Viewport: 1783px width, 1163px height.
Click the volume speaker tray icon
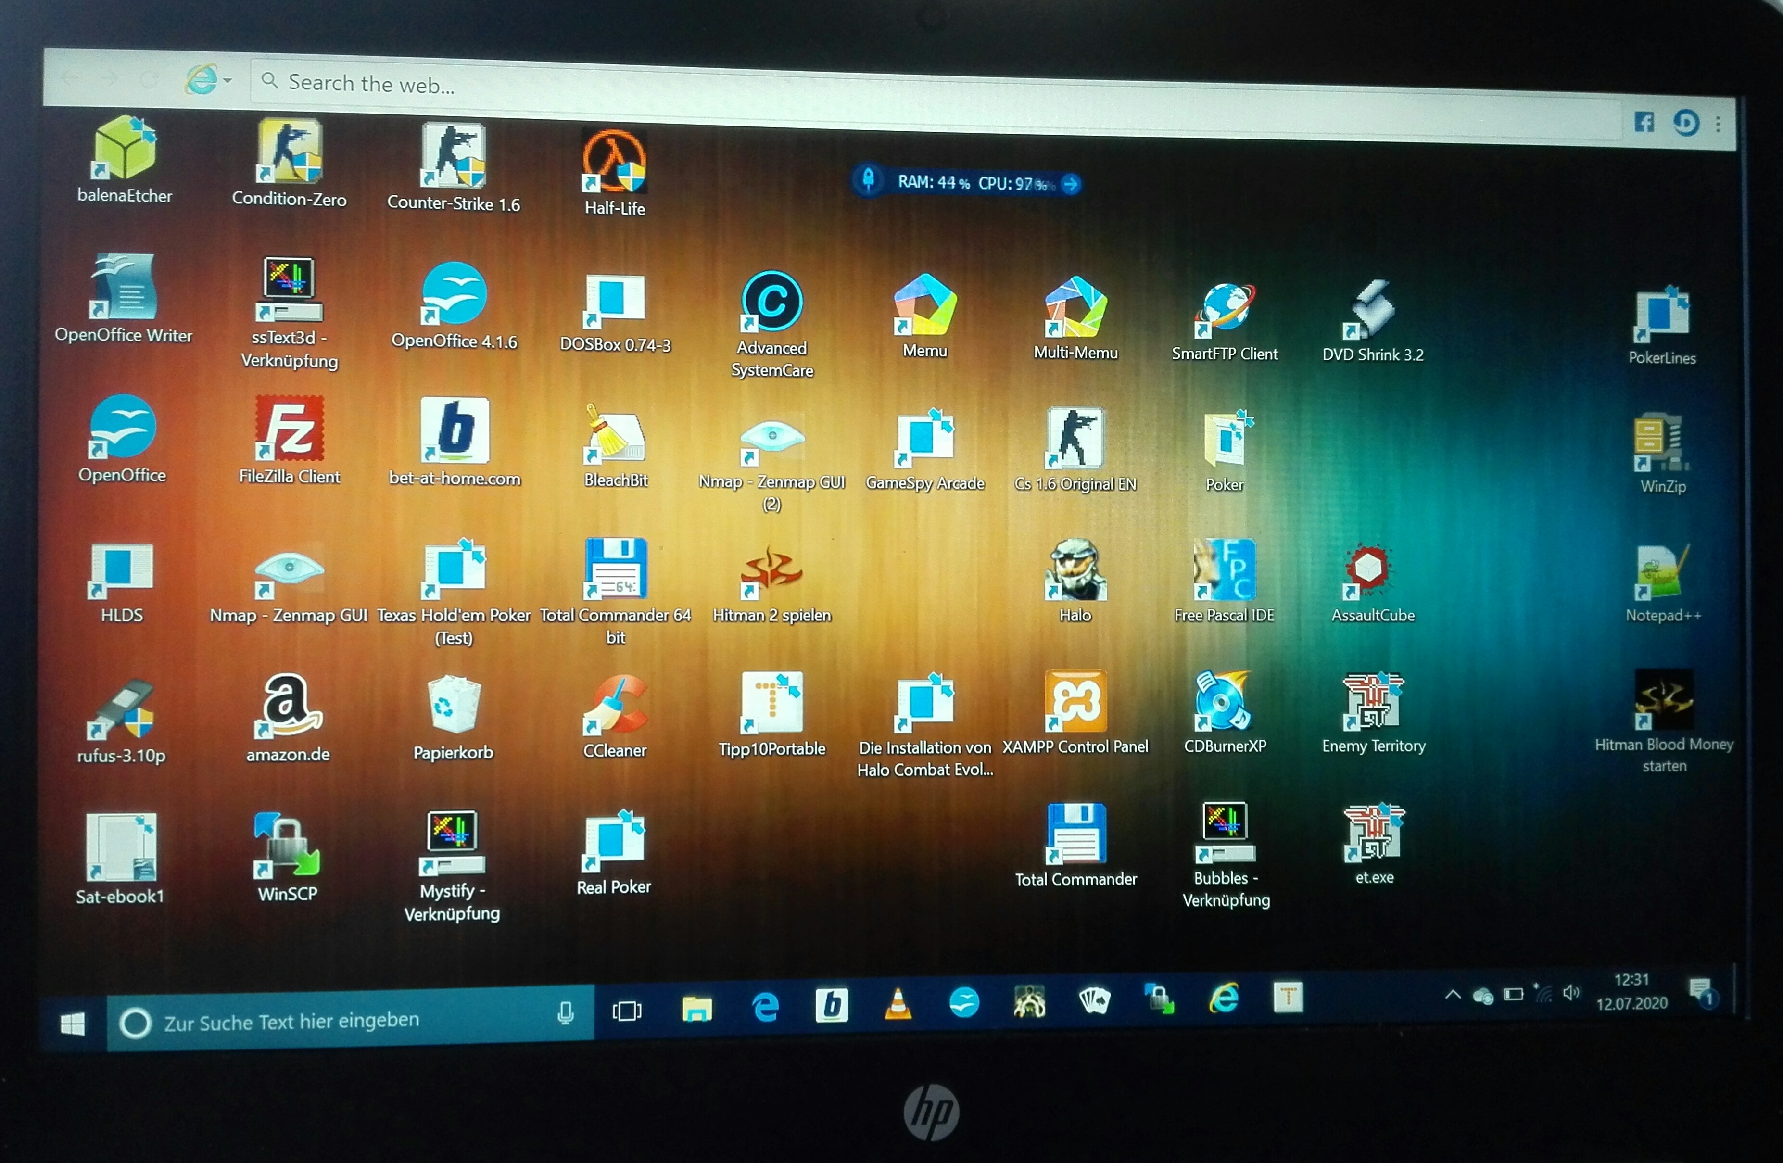1571,993
